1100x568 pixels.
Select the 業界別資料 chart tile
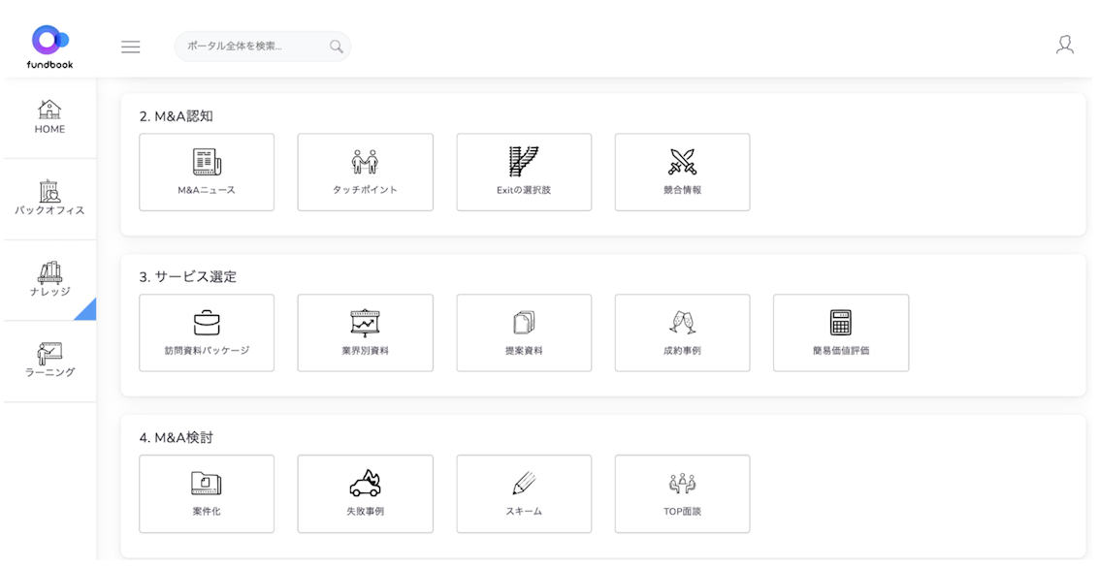(x=365, y=333)
